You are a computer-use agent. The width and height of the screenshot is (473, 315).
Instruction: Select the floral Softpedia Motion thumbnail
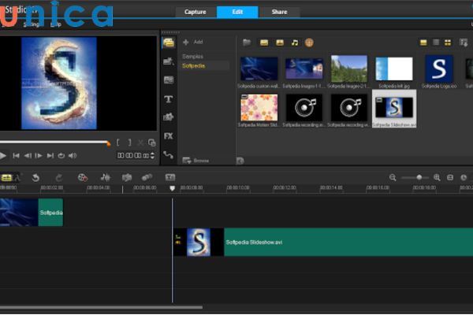click(259, 108)
